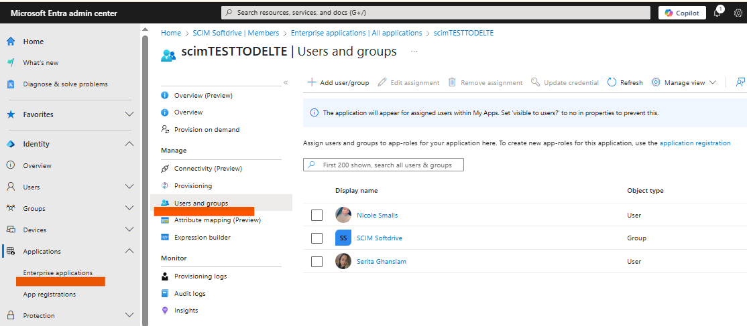The image size is (747, 326).
Task: Open SCIM Softdrive group link
Action: [380, 238]
